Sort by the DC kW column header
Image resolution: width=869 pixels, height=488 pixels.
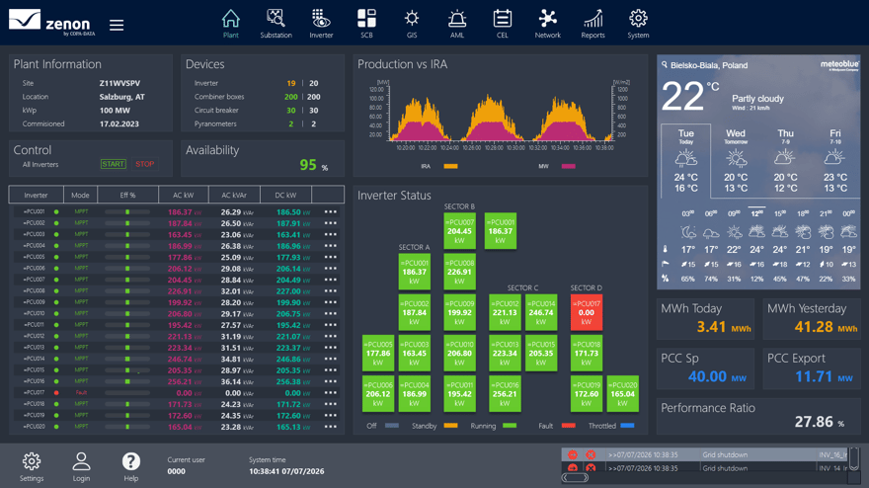[x=285, y=196]
